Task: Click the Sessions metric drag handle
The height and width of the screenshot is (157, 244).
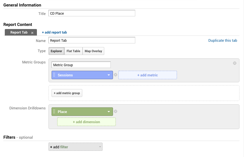Action: (x=54, y=75)
